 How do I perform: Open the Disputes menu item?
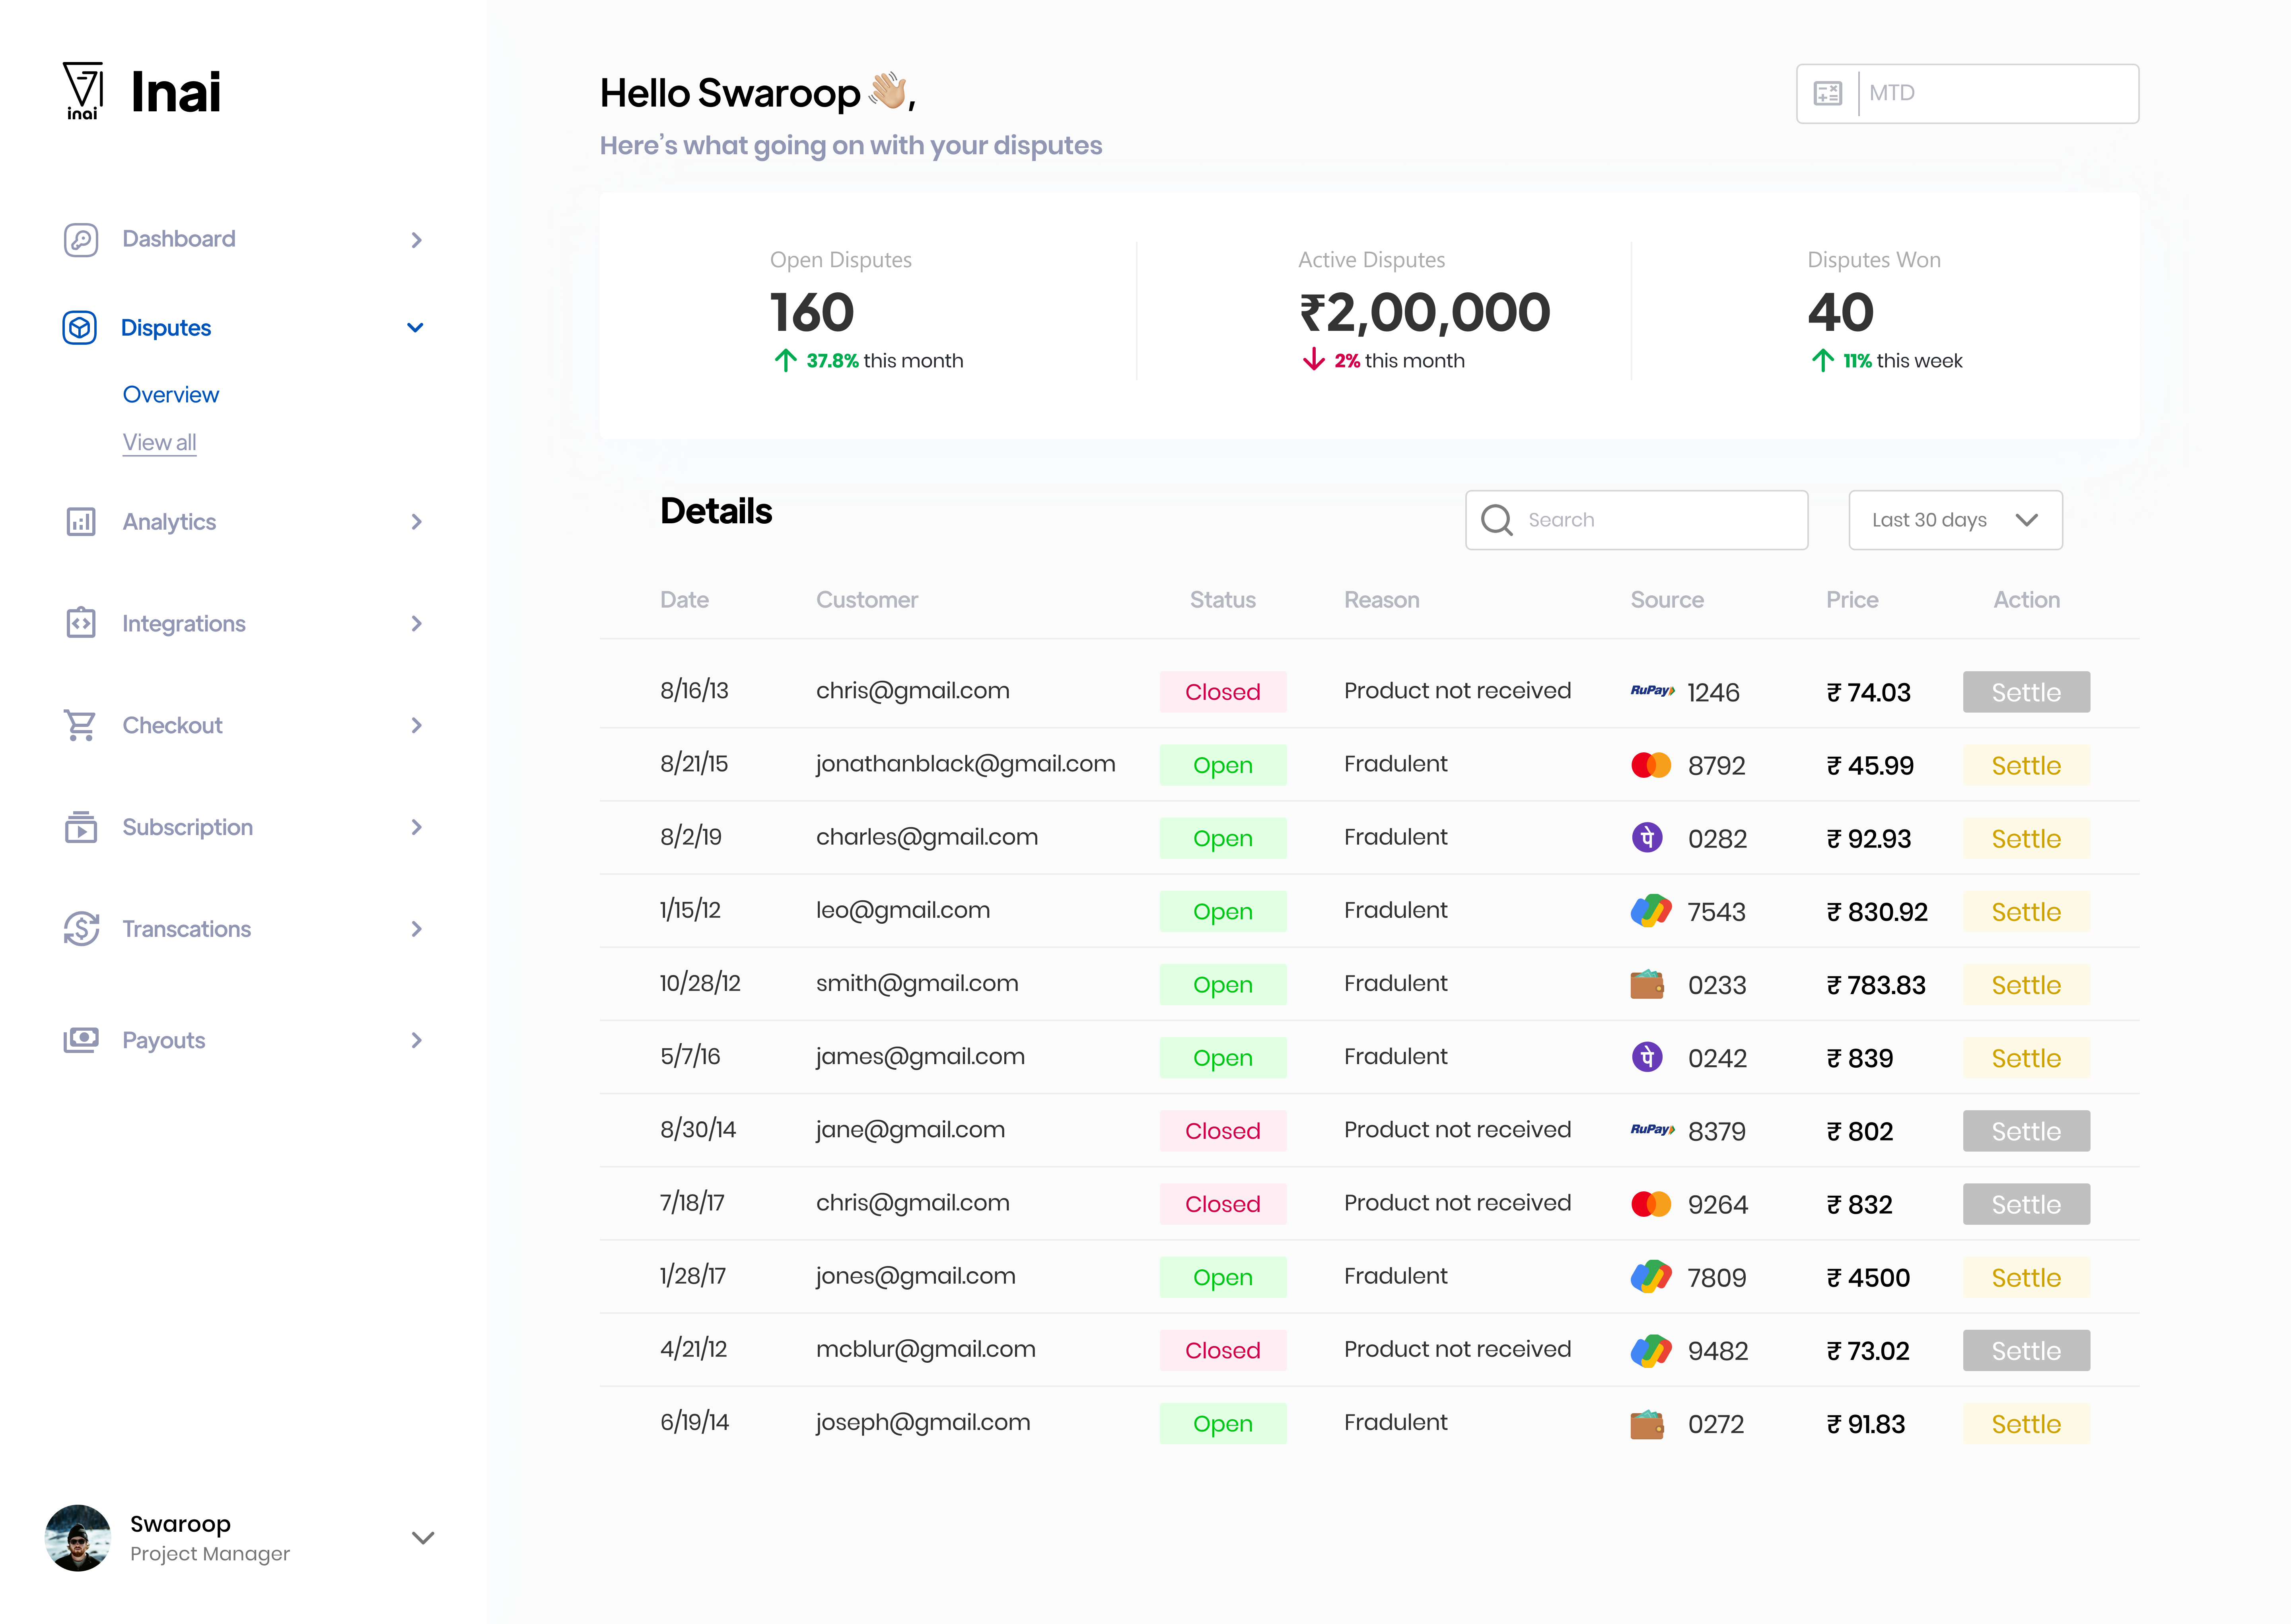[x=165, y=328]
